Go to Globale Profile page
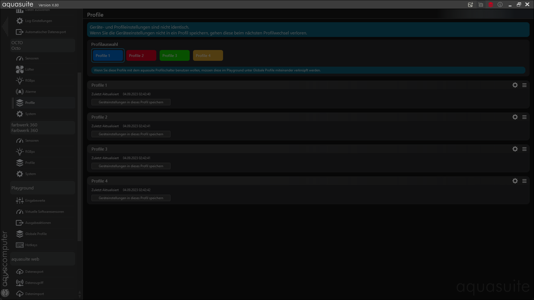The width and height of the screenshot is (534, 300). 36,234
